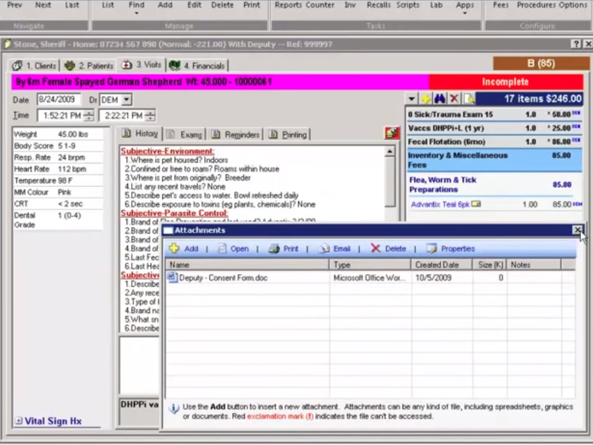The image size is (593, 445).
Task: Expand Vital Sign Hx section
Action: click(19, 421)
